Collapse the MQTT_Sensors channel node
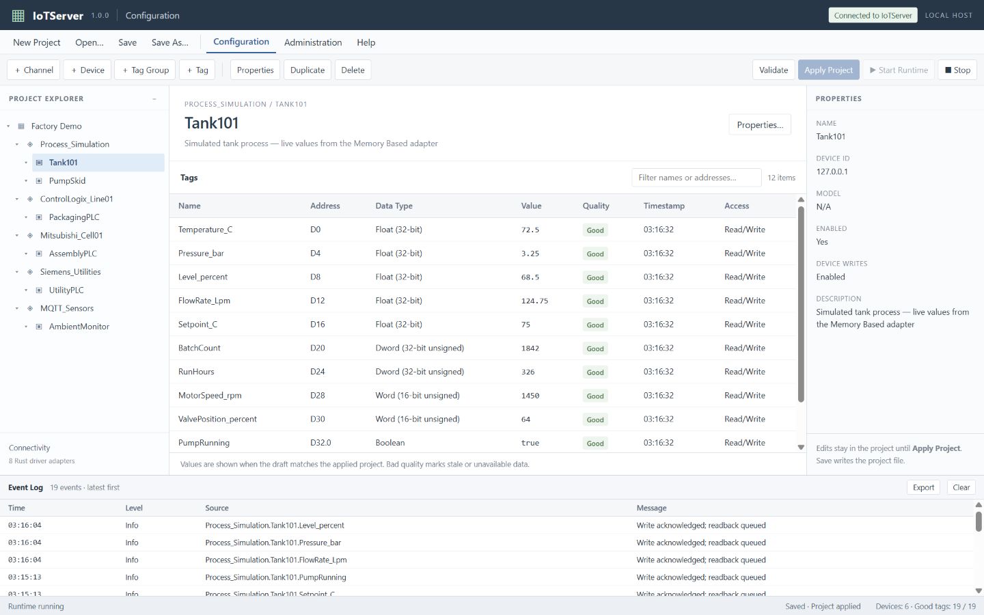This screenshot has height=615, width=984. [17, 308]
